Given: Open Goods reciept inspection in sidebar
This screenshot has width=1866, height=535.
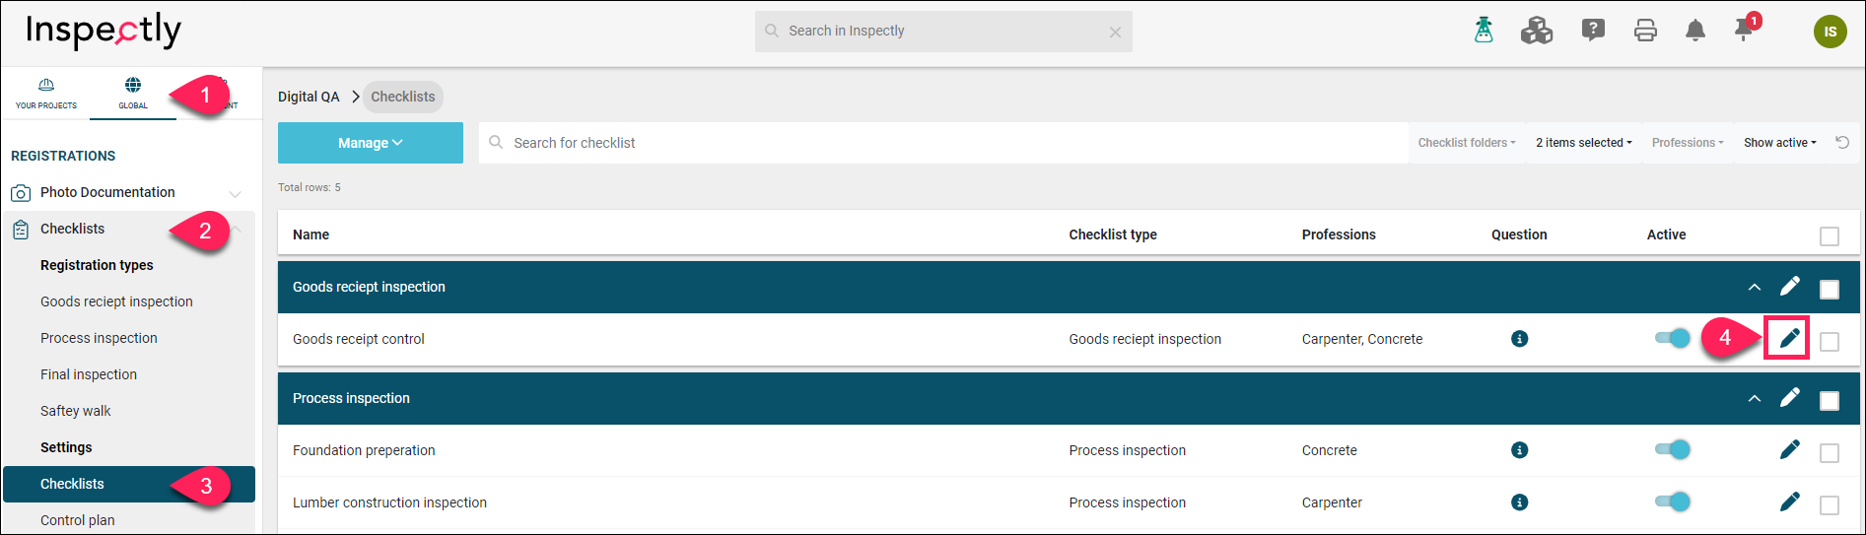Looking at the screenshot, I should pos(116,301).
